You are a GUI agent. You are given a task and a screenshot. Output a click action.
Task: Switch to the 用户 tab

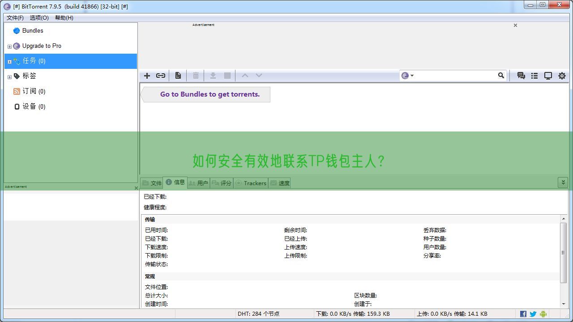(x=198, y=183)
